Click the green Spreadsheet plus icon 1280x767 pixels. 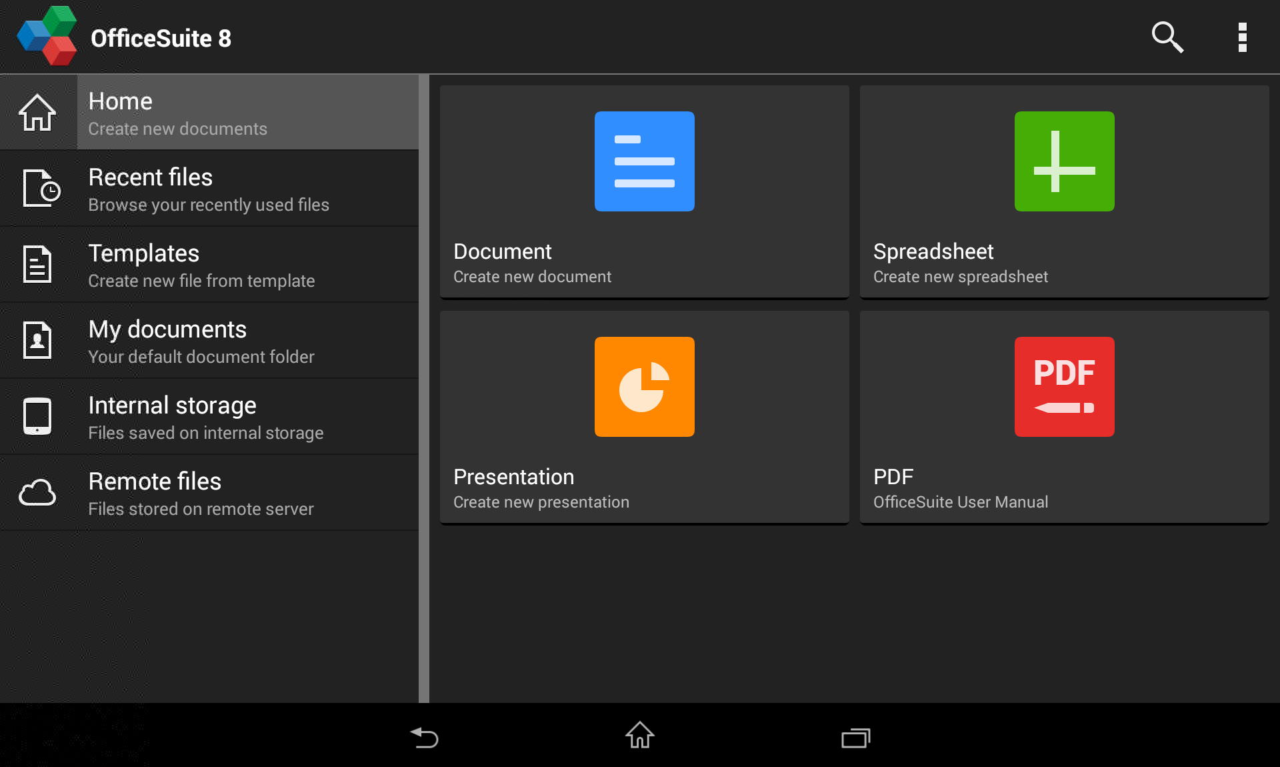[x=1064, y=161]
